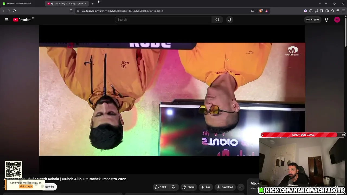The width and height of the screenshot is (347, 195).
Task: Open the media playlist music-note icon
Action: [316, 11]
